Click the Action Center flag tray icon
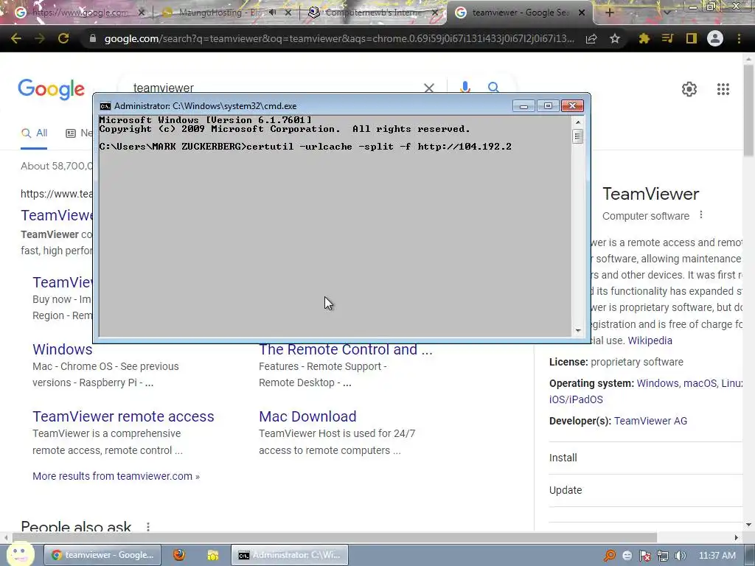This screenshot has width=755, height=566. coord(644,556)
